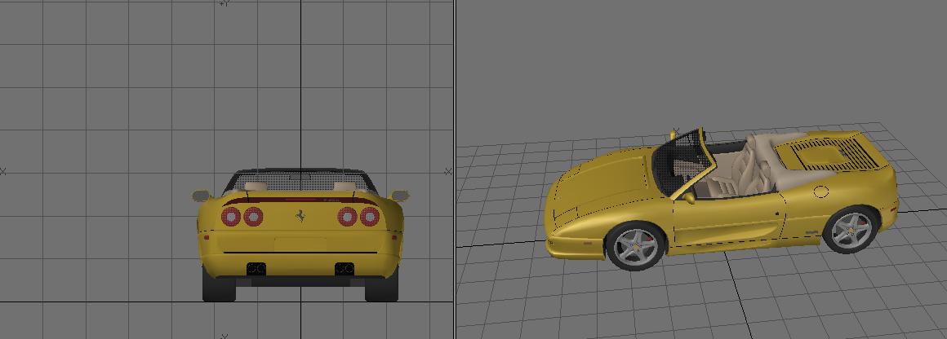
Task: Pick the rear wheel of the car in perspective view
Action: click(851, 230)
